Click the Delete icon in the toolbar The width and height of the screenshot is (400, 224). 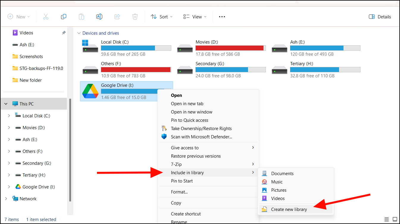pyautogui.click(x=135, y=17)
